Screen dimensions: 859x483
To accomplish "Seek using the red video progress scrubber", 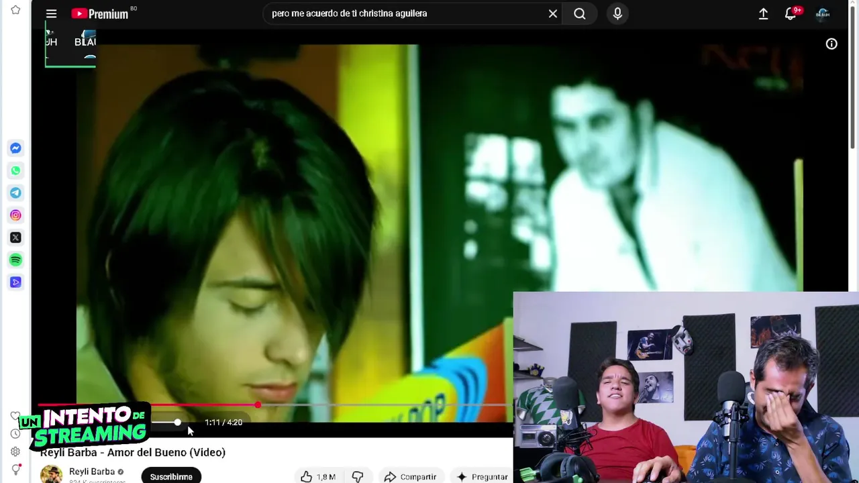I will (x=258, y=405).
